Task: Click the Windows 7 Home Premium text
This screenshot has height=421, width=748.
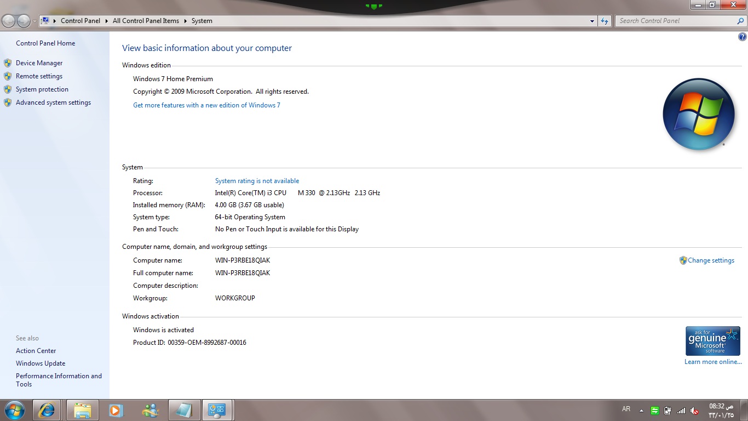Action: click(173, 79)
